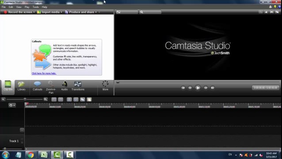Viewport: 282px width, 159px height.
Task: Show More task tabs
Action: click(105, 86)
